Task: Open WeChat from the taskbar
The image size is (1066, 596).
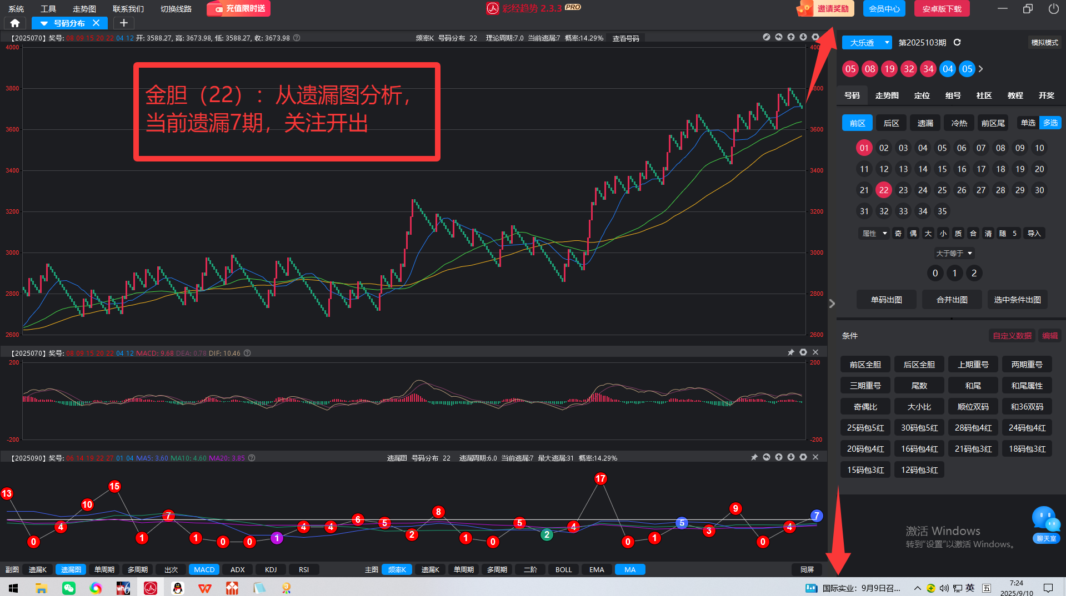Action: click(x=69, y=588)
